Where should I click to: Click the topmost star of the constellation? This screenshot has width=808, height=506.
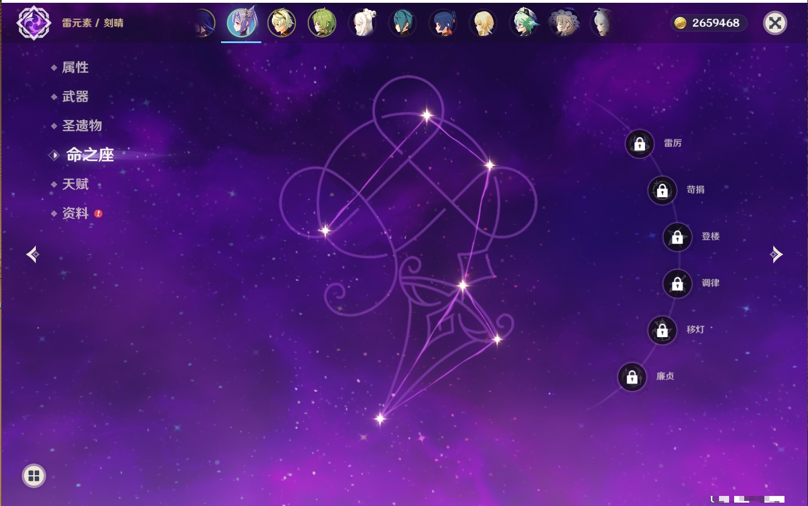427,116
